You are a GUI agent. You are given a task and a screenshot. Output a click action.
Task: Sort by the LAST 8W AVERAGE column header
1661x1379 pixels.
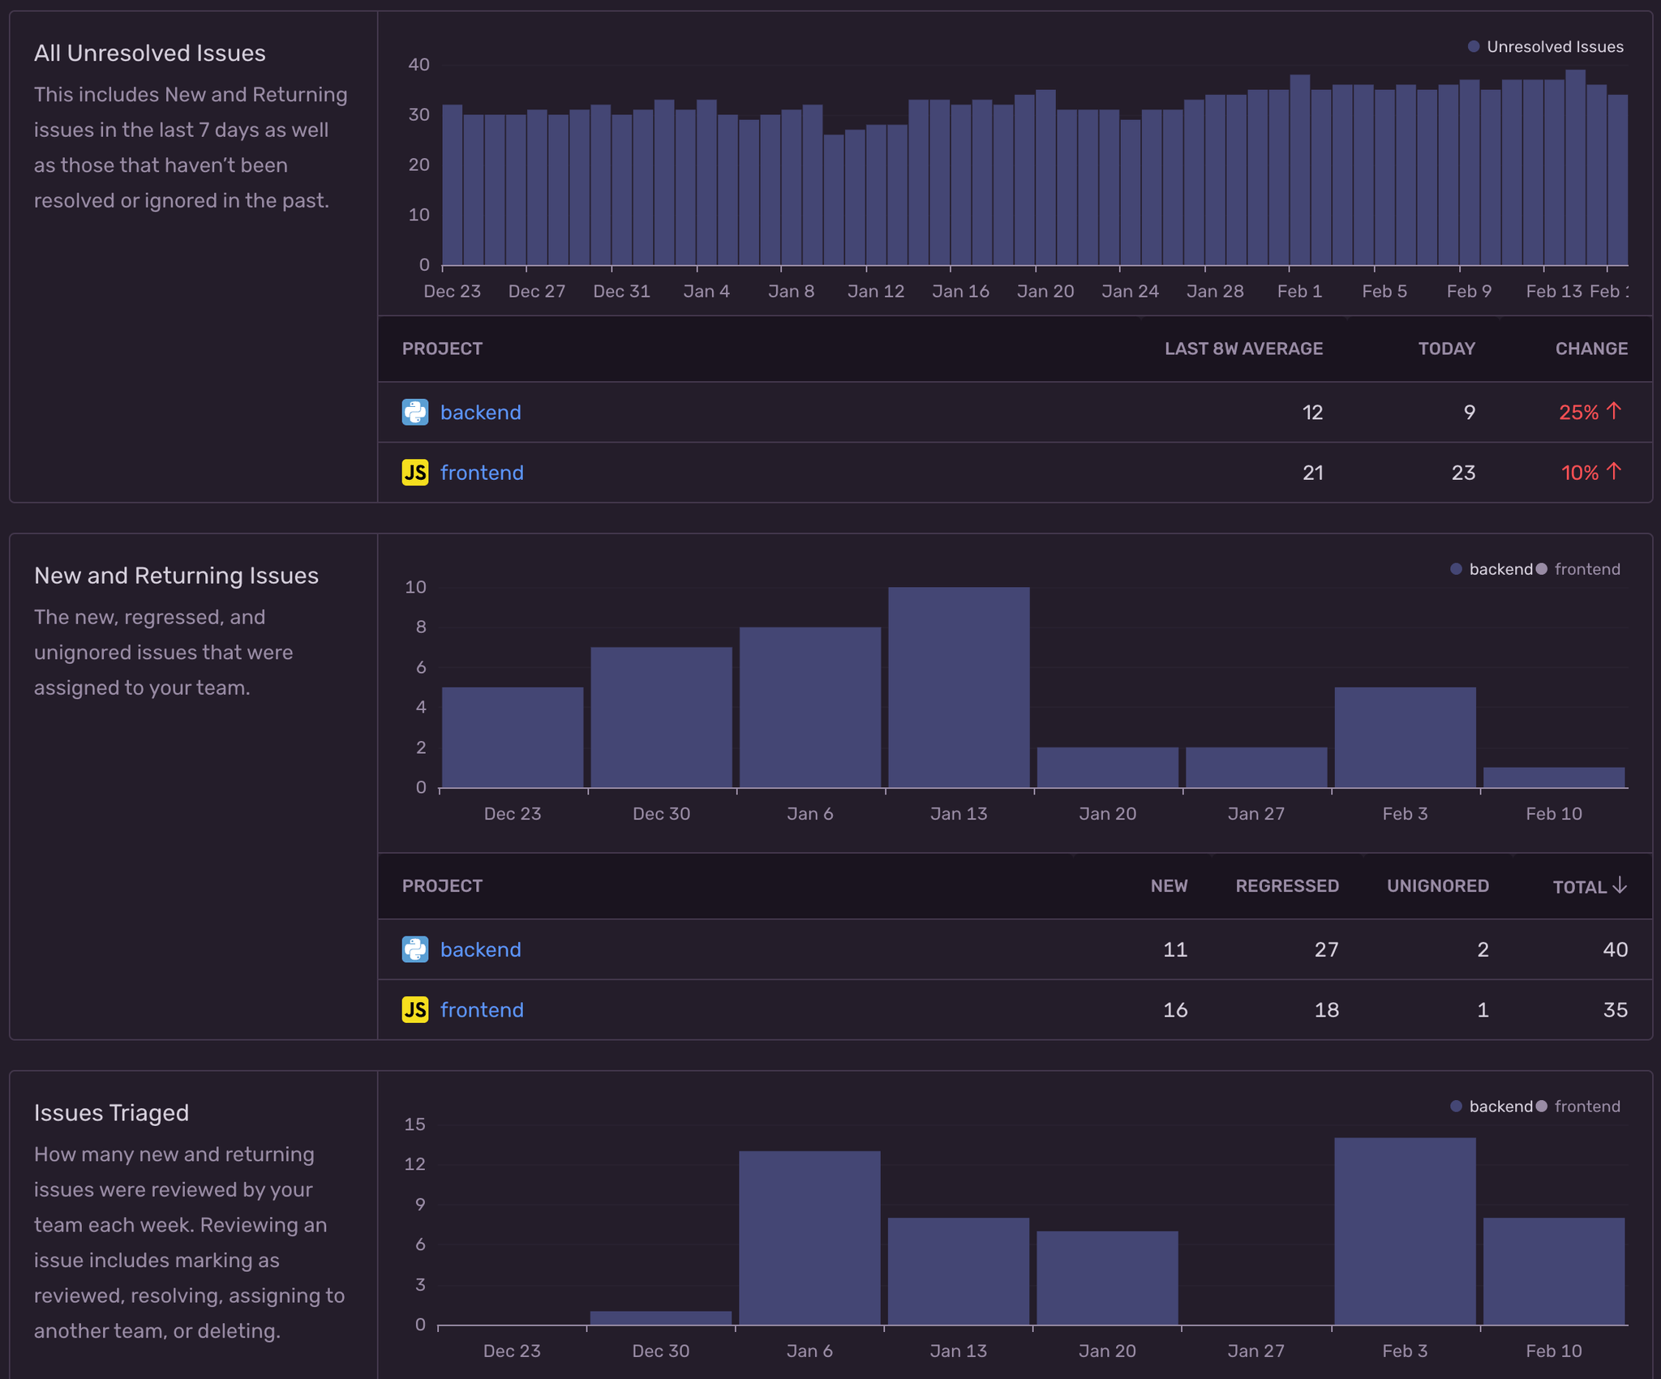(1243, 349)
